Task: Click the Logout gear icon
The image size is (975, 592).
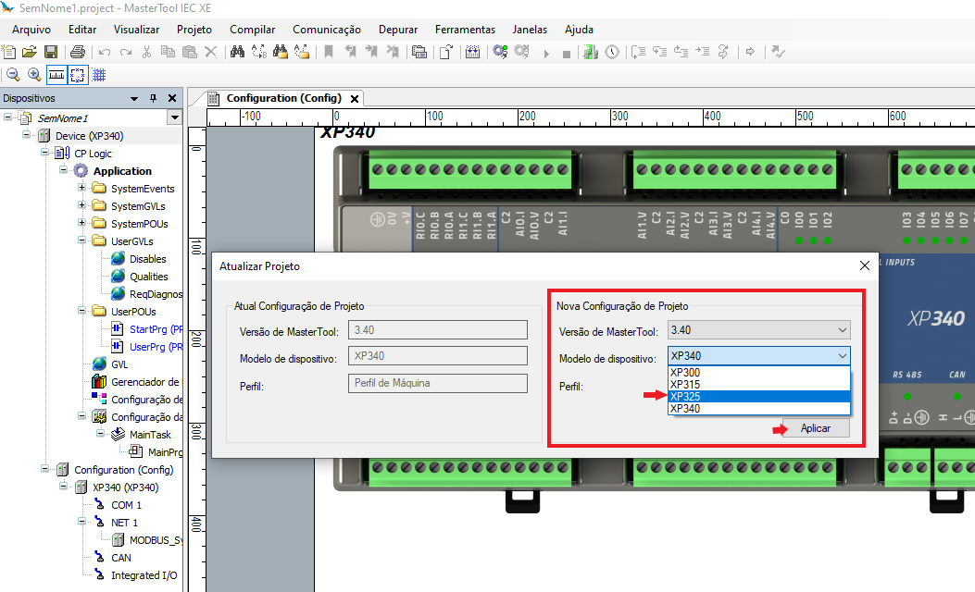Action: (521, 52)
